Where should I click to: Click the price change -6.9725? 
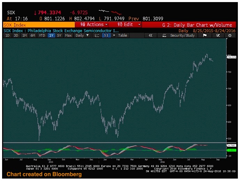point(79,13)
